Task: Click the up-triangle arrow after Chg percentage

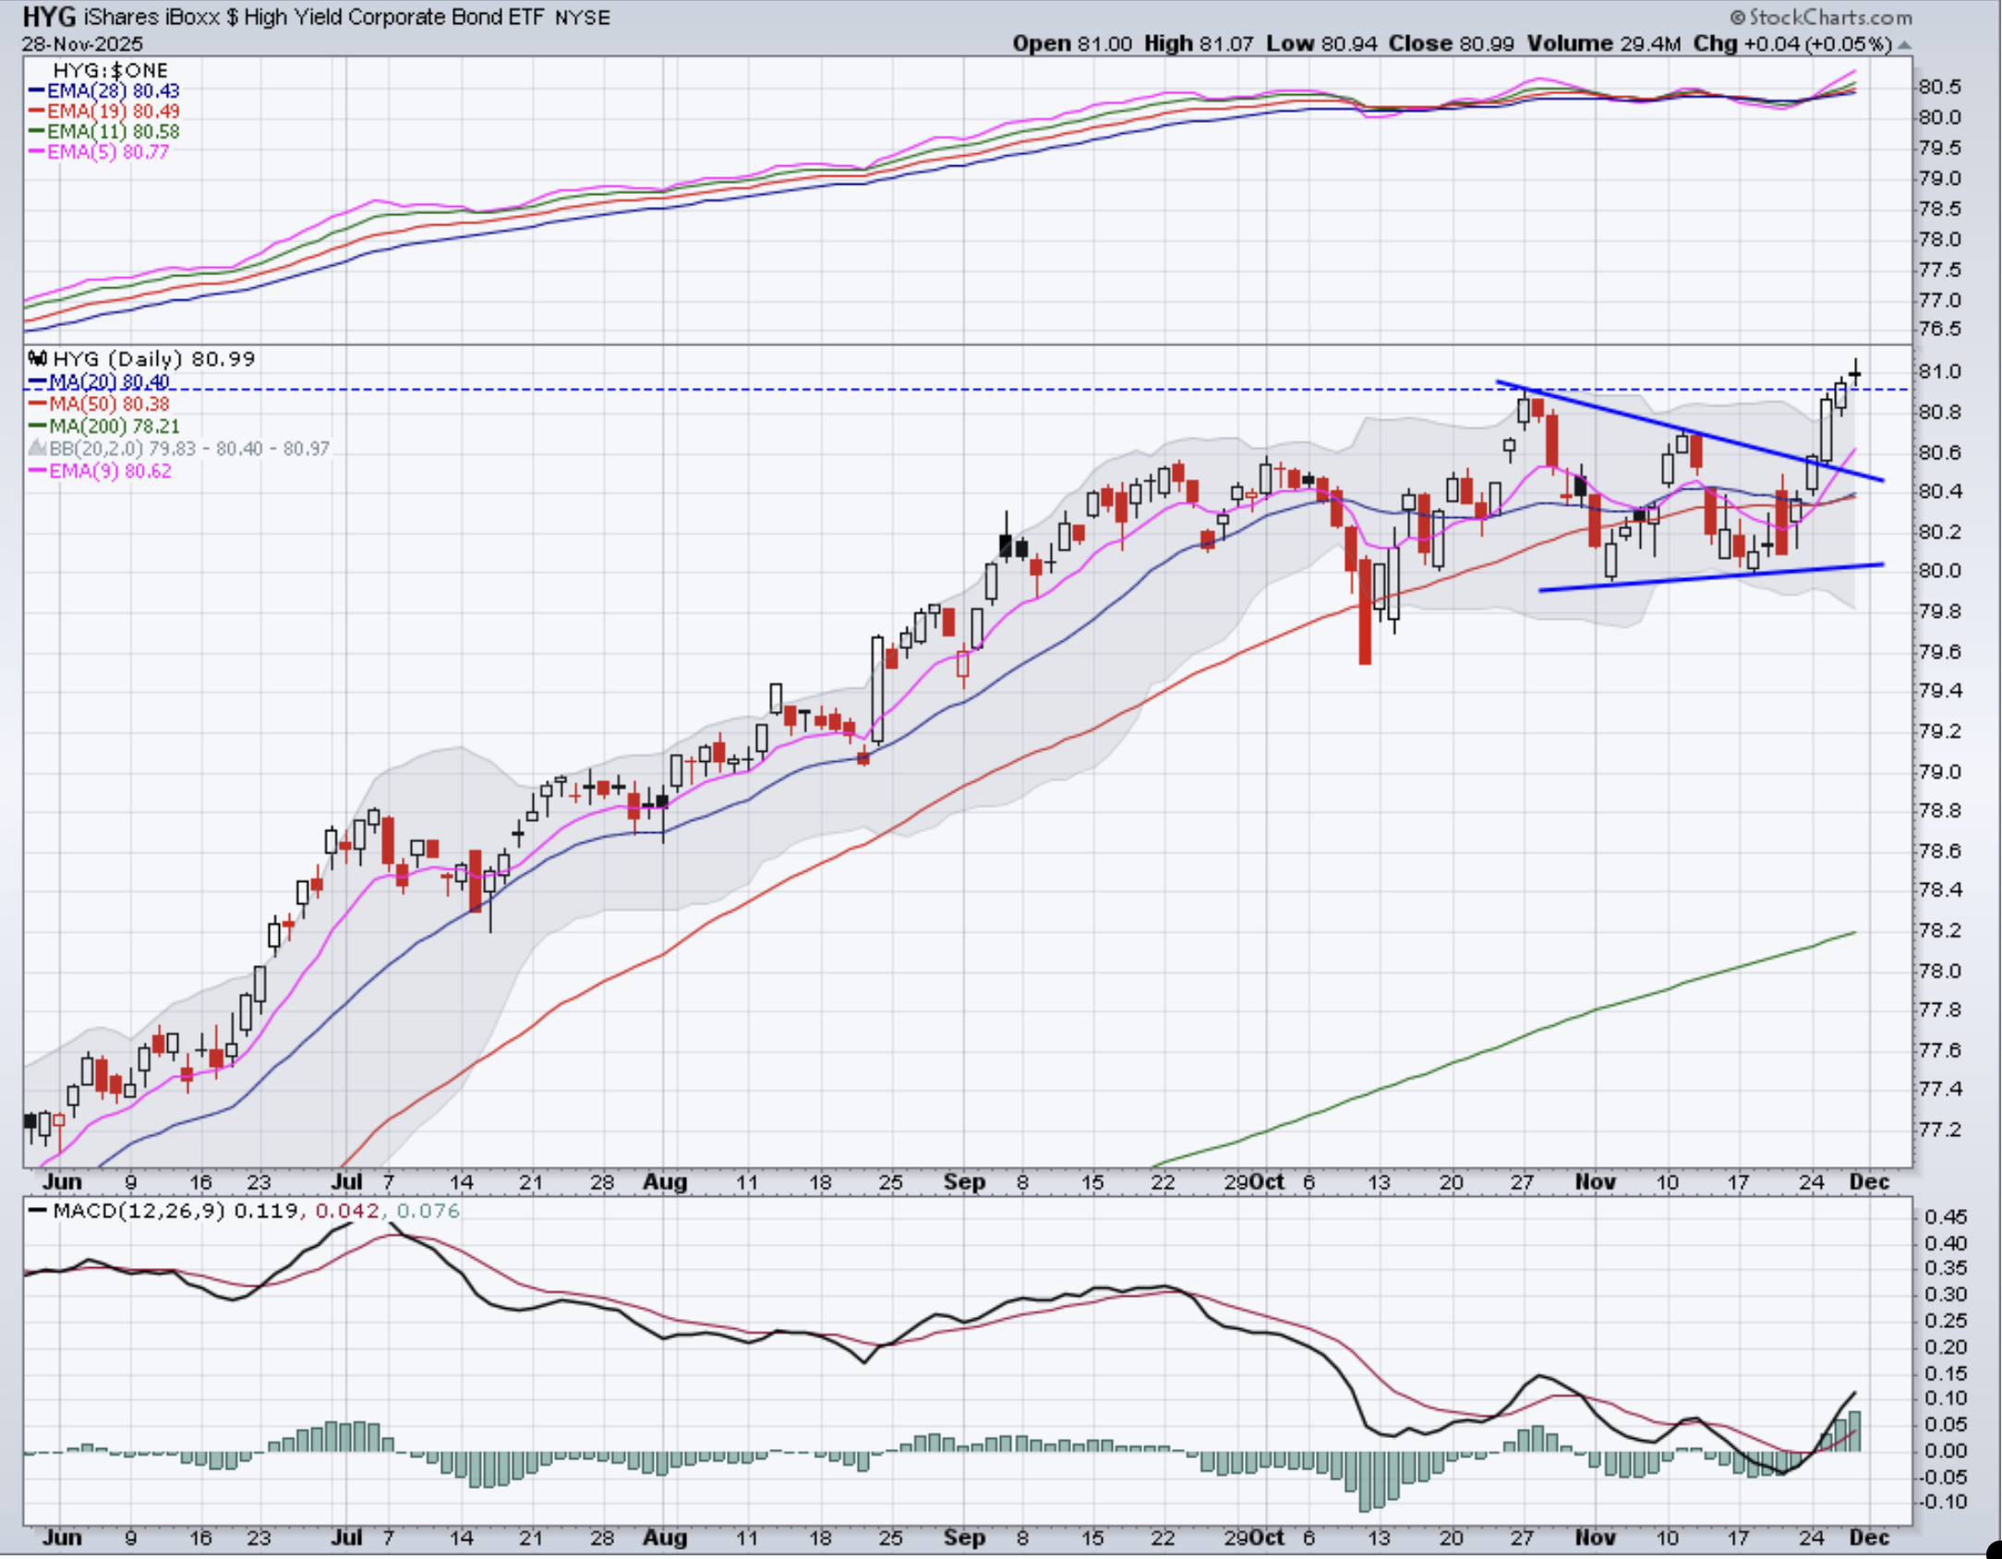Action: [1904, 44]
